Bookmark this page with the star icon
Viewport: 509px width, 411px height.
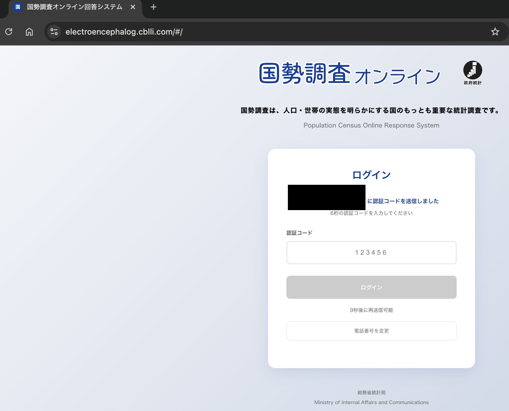(x=495, y=32)
